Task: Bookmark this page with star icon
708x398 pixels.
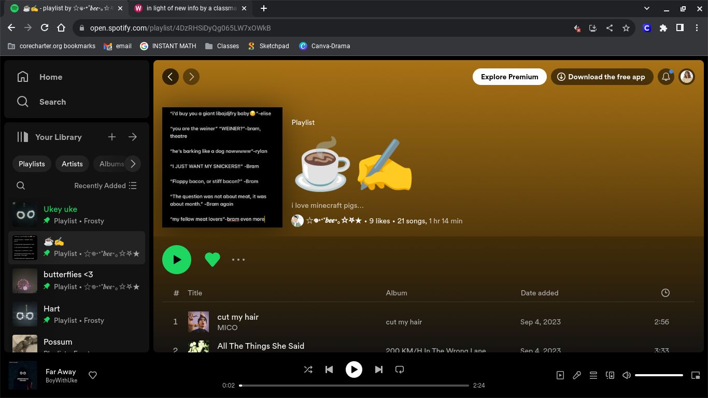Action: click(x=626, y=28)
